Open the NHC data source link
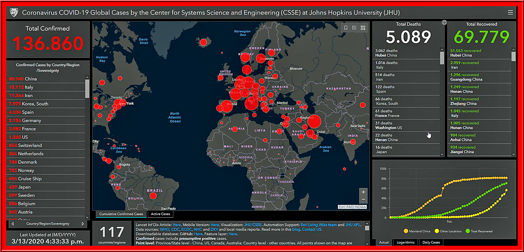 198,229
